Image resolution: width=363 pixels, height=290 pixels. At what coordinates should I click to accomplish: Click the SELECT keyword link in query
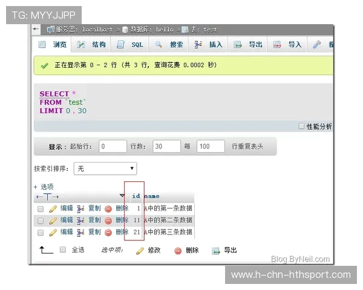[x=54, y=94]
